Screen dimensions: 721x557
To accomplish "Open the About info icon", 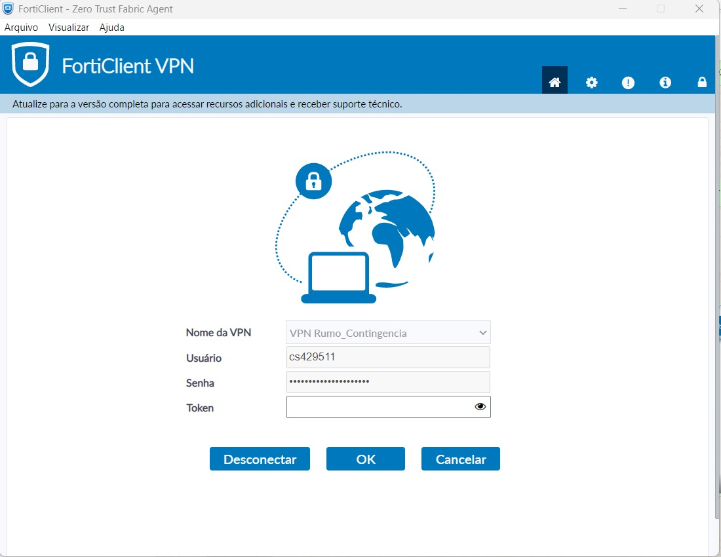I will [x=665, y=83].
